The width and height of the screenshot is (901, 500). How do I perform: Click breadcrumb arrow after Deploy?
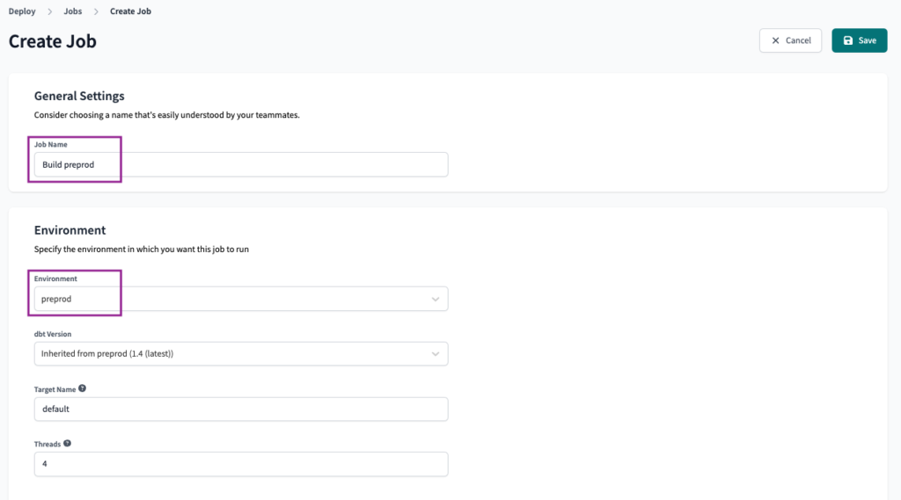tap(50, 11)
